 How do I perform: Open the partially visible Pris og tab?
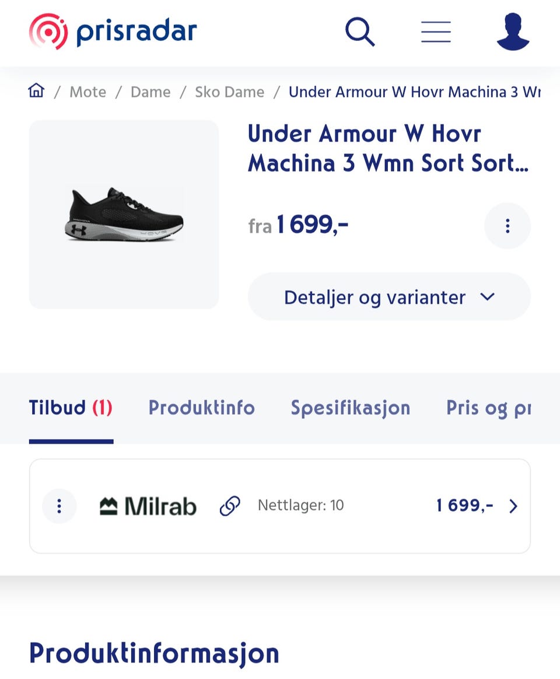488,408
